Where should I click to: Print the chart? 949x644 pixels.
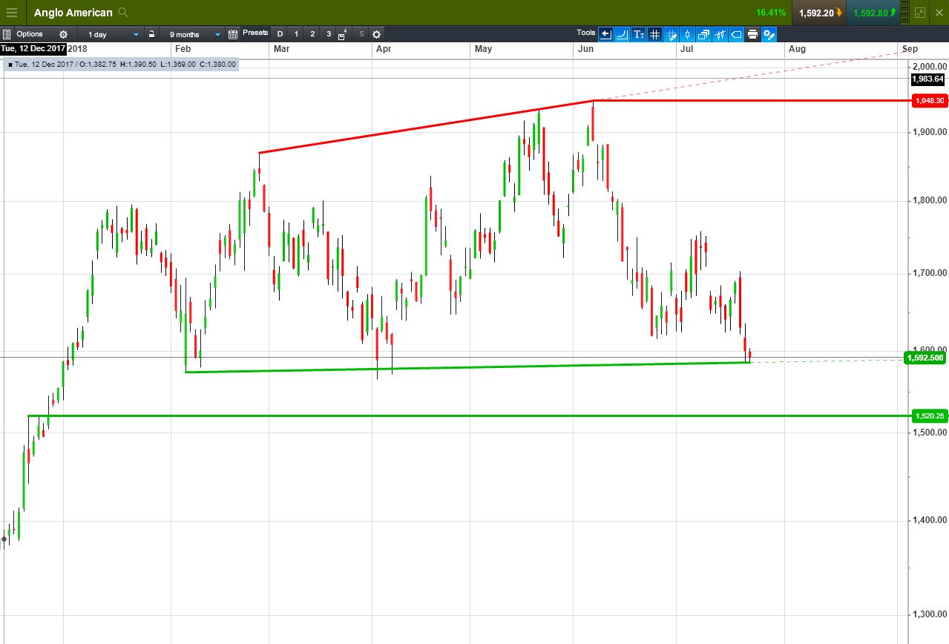point(752,34)
